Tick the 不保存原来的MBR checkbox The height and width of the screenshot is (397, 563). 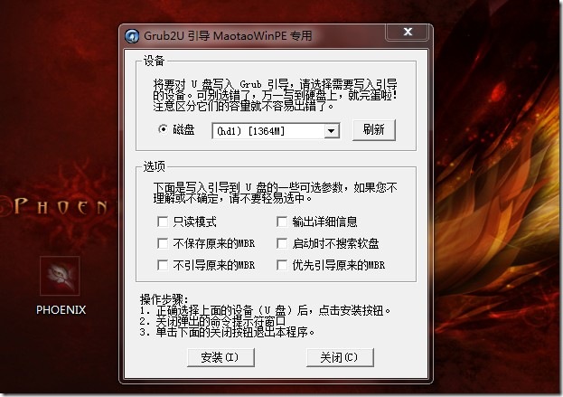coord(163,243)
